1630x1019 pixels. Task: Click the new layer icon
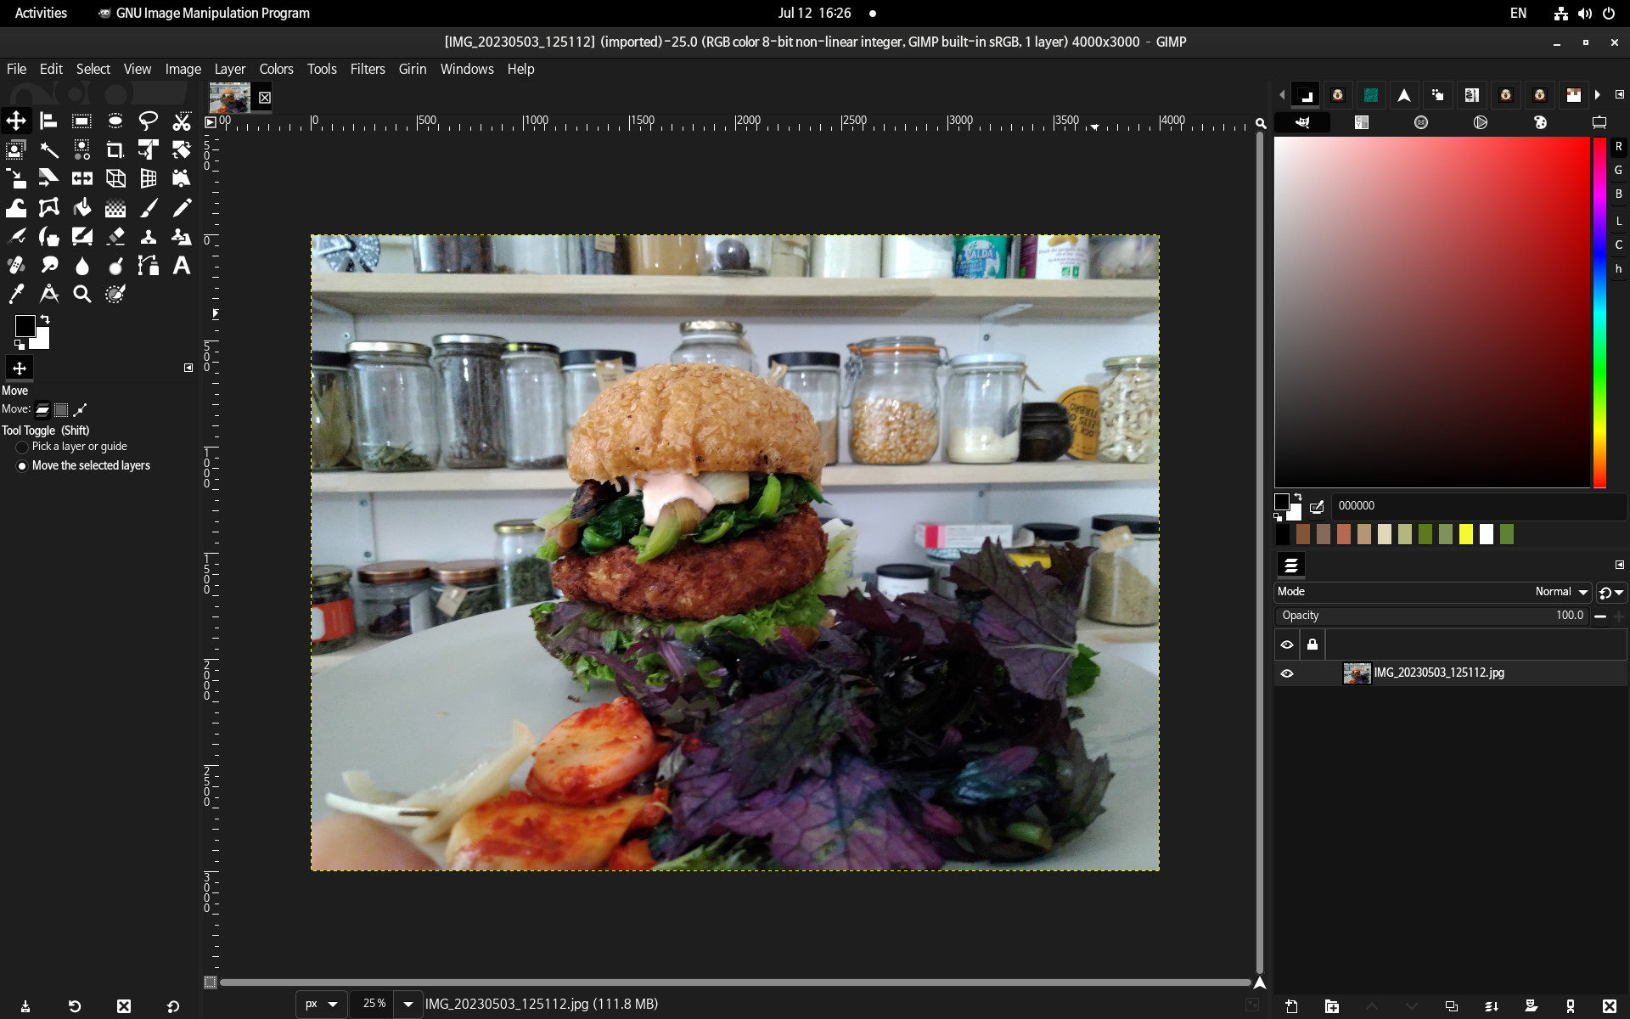pos(1291,1006)
